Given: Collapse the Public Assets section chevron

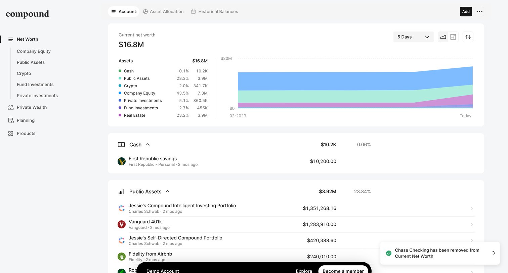Looking at the screenshot, I should click(167, 192).
